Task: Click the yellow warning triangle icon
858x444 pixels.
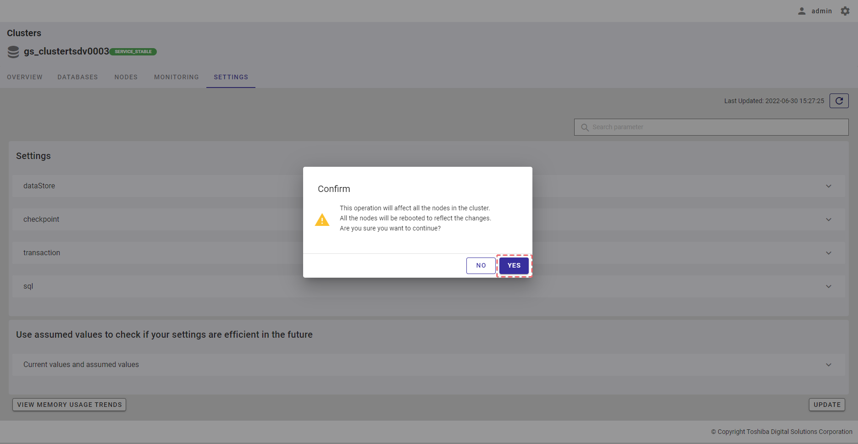Action: (322, 220)
